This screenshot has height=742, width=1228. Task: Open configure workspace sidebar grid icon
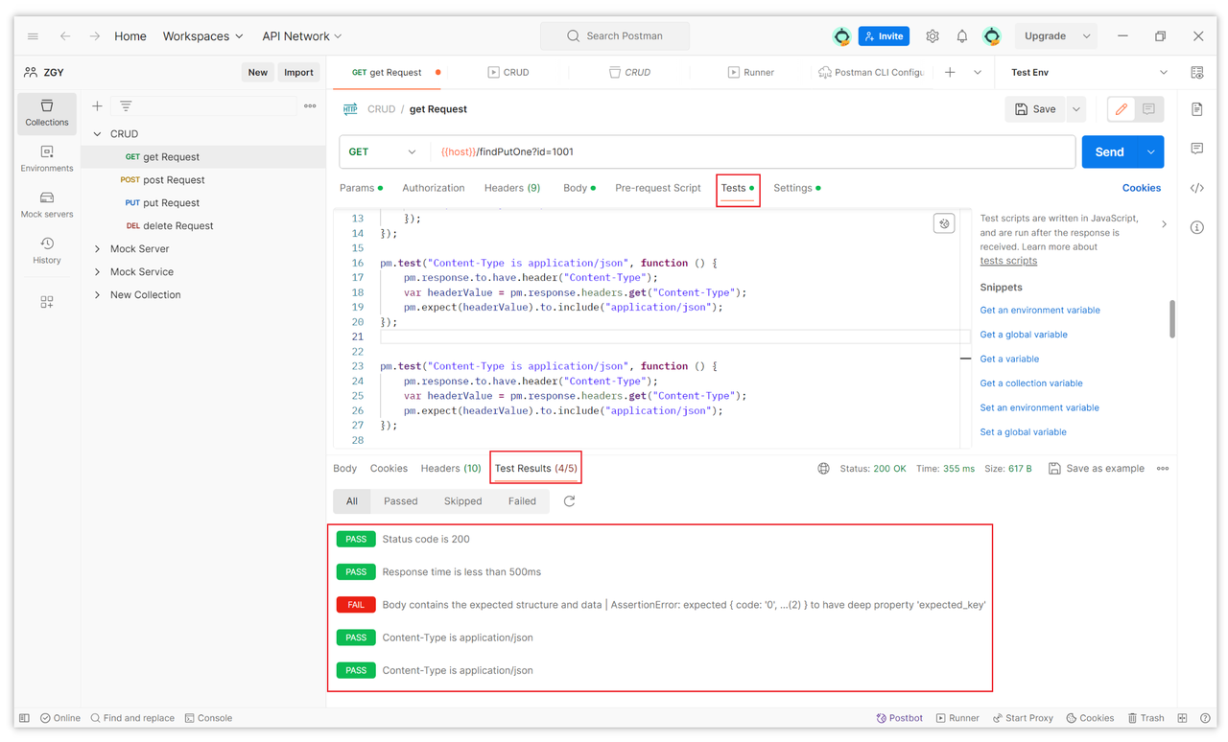click(47, 302)
